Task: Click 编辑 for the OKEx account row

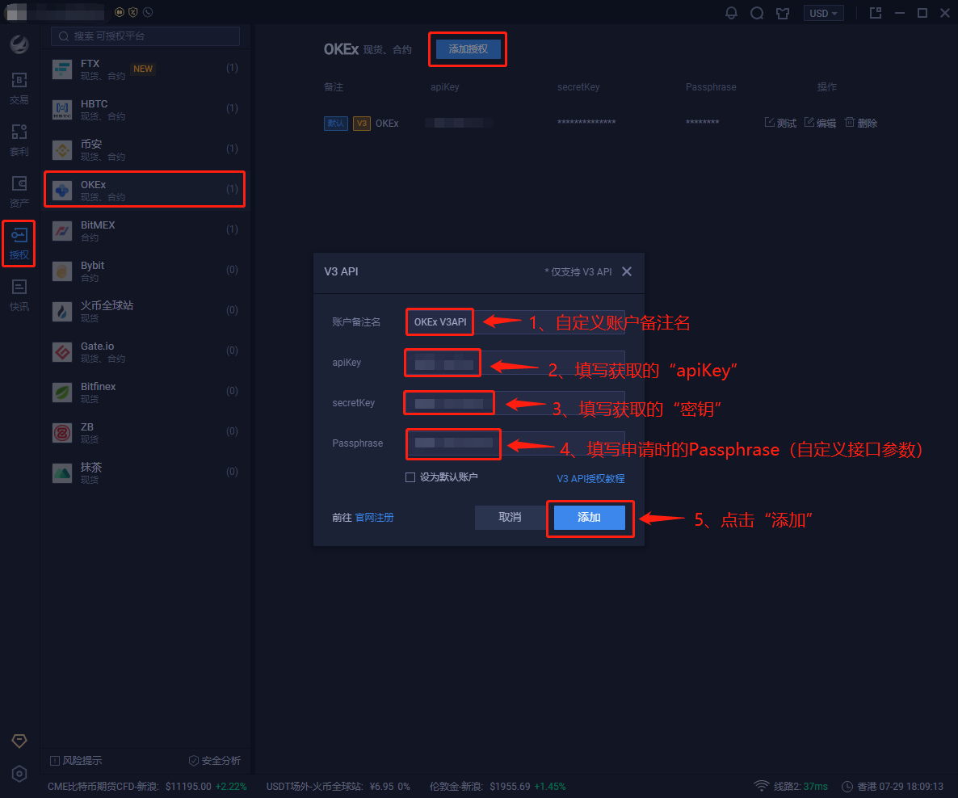Action: (x=820, y=123)
